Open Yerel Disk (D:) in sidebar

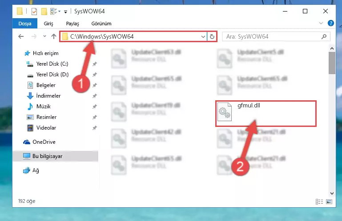point(52,75)
